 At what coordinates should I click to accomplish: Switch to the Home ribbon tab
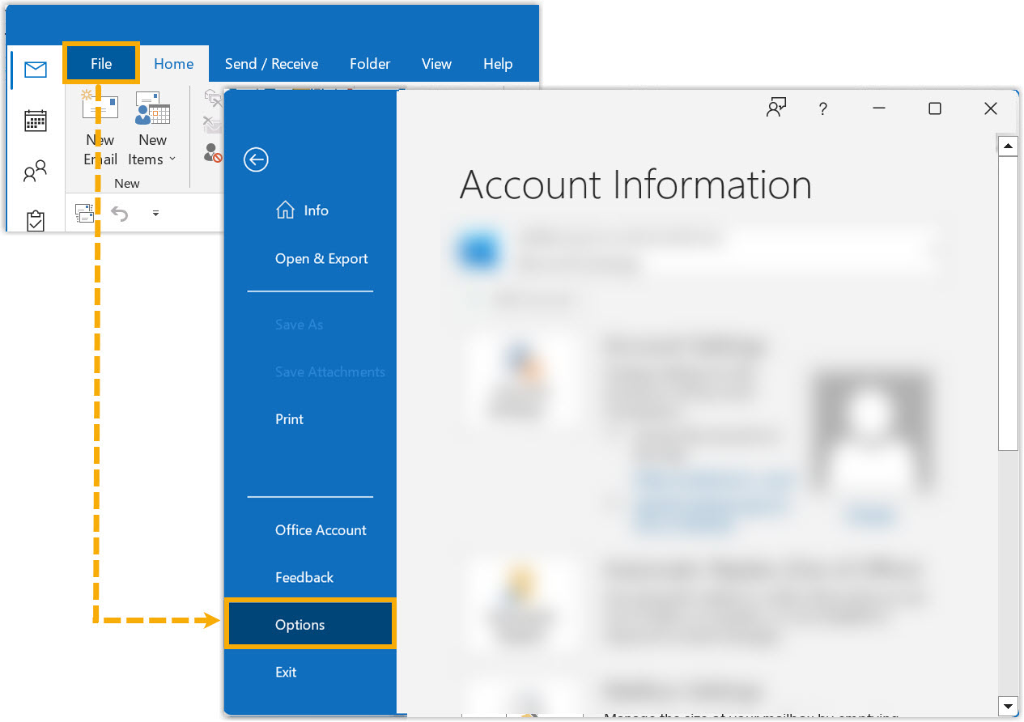174,64
